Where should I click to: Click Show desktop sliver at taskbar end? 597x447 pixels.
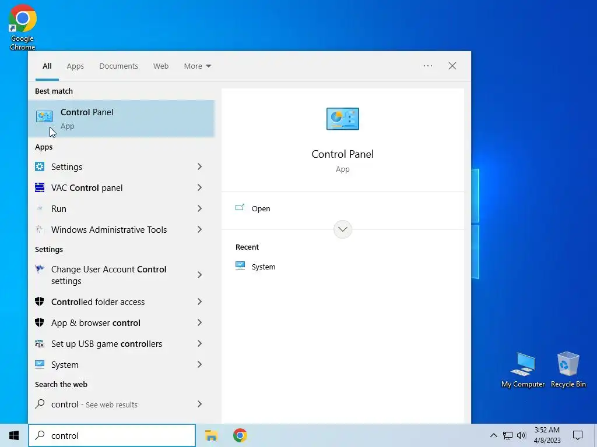[595, 435]
